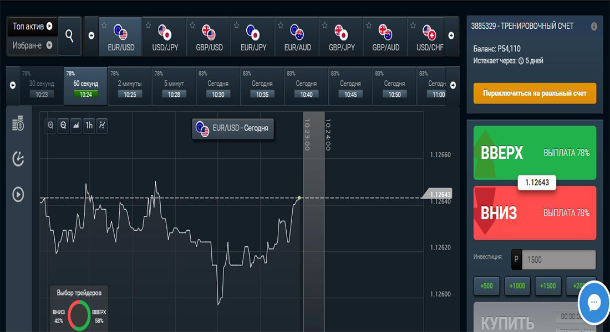Viewport: 610px width, 332px height.
Task: Toggle favorite star for USD/JPY
Action: click(x=148, y=25)
